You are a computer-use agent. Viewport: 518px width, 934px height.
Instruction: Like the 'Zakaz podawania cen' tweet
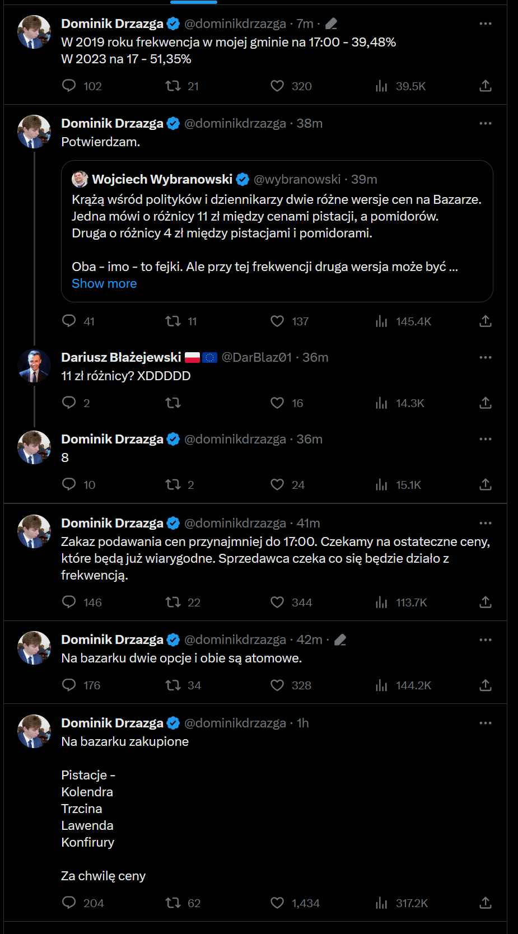[277, 602]
